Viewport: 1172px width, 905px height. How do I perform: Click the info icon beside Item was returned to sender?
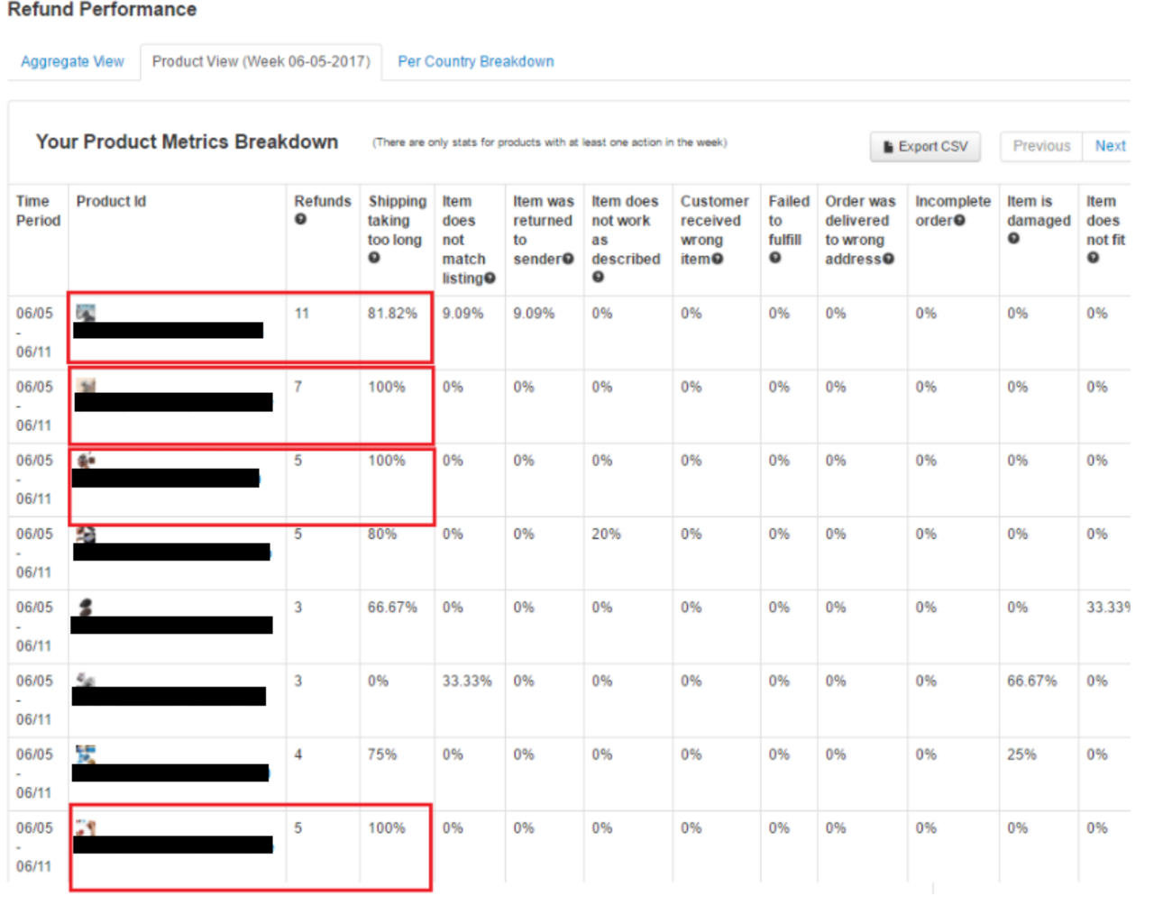568,260
